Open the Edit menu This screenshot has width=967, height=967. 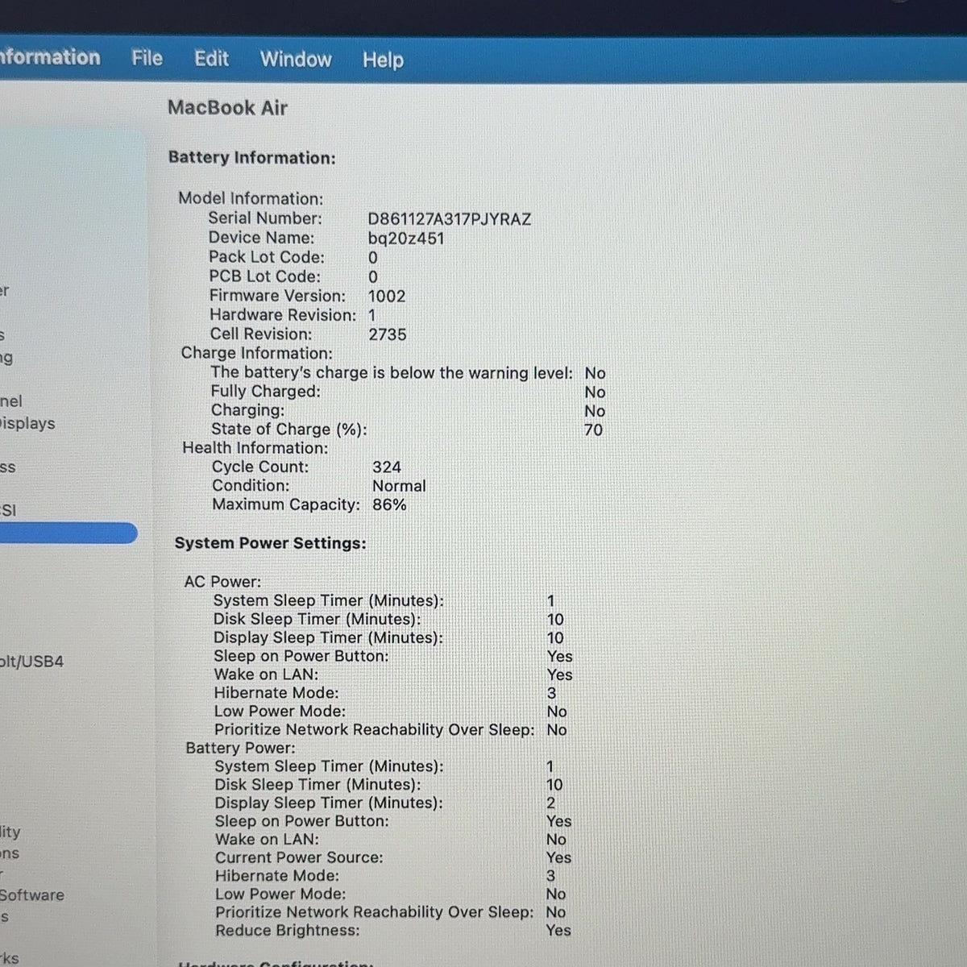point(211,59)
